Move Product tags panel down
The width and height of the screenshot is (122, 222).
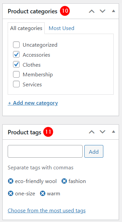[102, 132]
